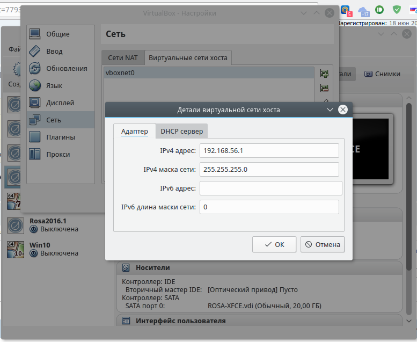Screen dimensions: 417x342
Task: Open the Плагины settings category
Action: tap(60, 137)
